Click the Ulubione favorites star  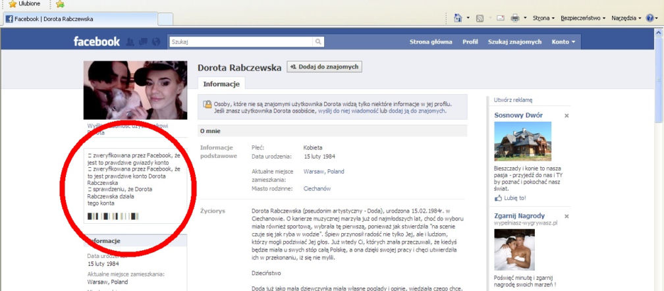[13, 4]
